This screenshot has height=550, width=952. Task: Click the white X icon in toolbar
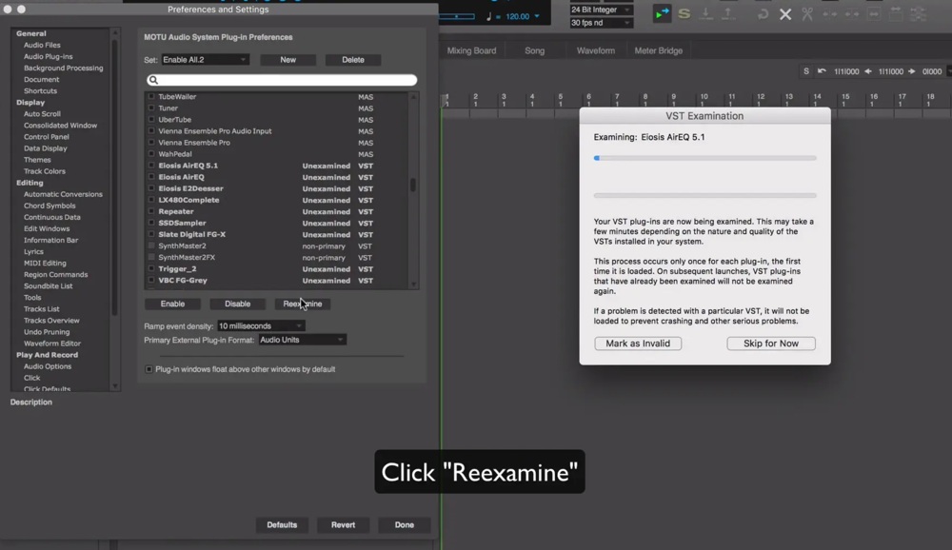pyautogui.click(x=785, y=14)
